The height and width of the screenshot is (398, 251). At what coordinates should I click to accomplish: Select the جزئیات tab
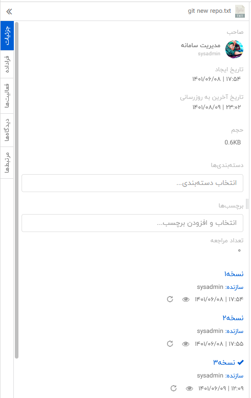[x=7, y=35]
